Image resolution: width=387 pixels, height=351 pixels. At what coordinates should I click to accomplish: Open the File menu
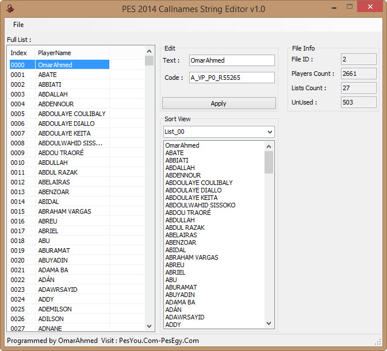(18, 25)
